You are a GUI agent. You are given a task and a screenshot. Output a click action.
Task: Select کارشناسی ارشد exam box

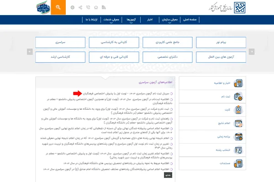click(x=60, y=57)
